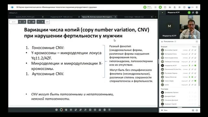Toggle the green microphone button in video header

189,12
